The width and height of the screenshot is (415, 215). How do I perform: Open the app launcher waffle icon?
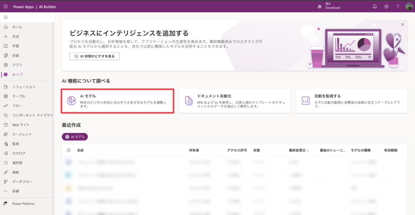(x=6, y=6)
